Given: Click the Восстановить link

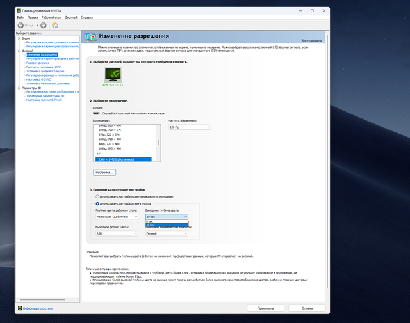Looking at the screenshot, I should pyautogui.click(x=311, y=41).
